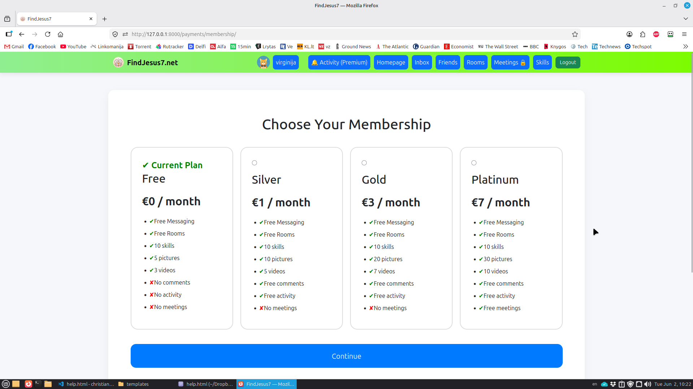Reload the page with the refresh icon

tap(48, 34)
